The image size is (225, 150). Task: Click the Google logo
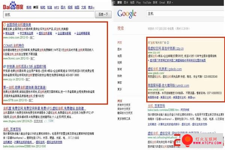click(x=127, y=14)
